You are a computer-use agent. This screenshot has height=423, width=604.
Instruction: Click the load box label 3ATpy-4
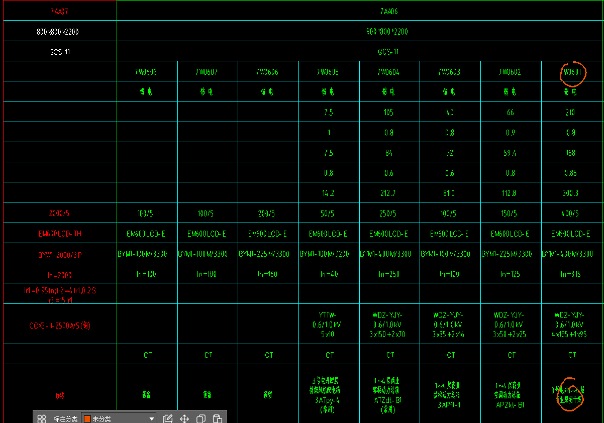pos(327,400)
